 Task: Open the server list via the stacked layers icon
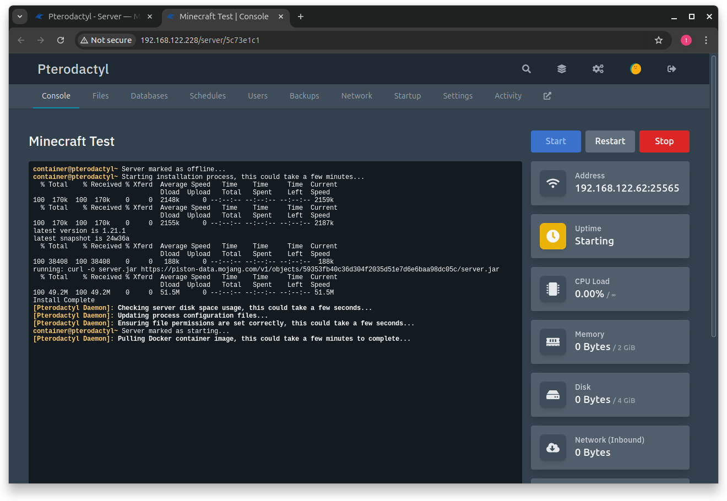(x=561, y=69)
